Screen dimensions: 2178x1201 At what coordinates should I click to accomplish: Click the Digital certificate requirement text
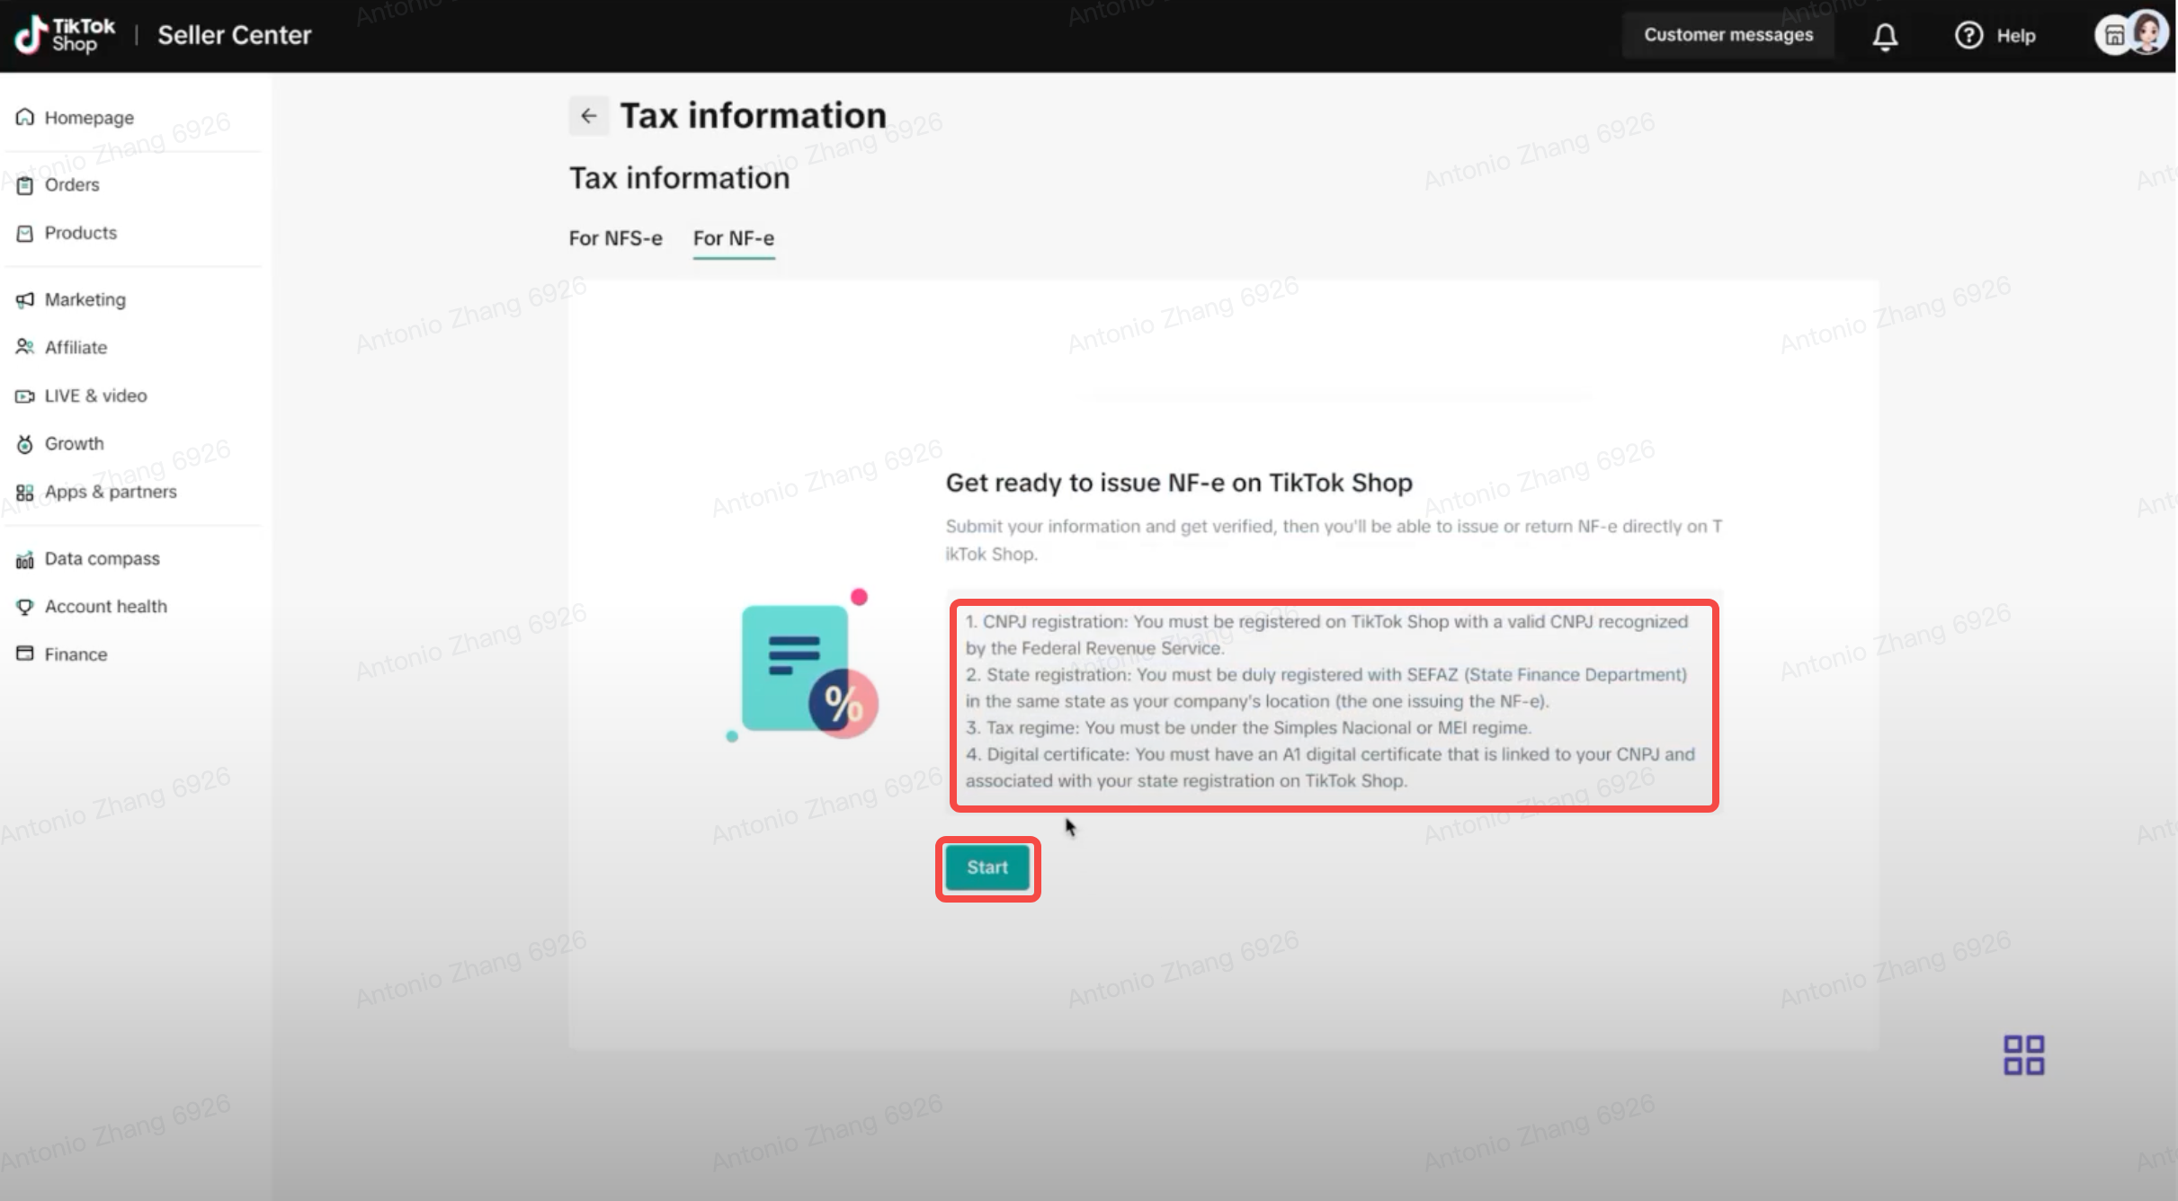[1330, 768]
